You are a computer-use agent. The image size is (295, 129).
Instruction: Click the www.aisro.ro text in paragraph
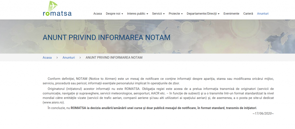[53, 102]
